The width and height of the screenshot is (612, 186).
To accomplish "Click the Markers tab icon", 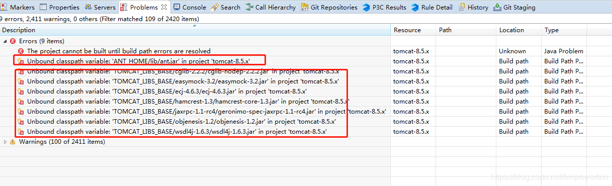I will coord(5,7).
